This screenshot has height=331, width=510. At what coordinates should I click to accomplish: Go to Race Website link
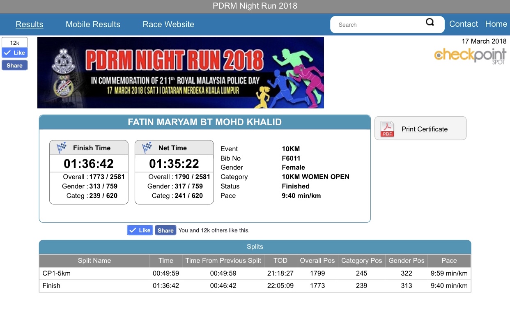tap(168, 24)
